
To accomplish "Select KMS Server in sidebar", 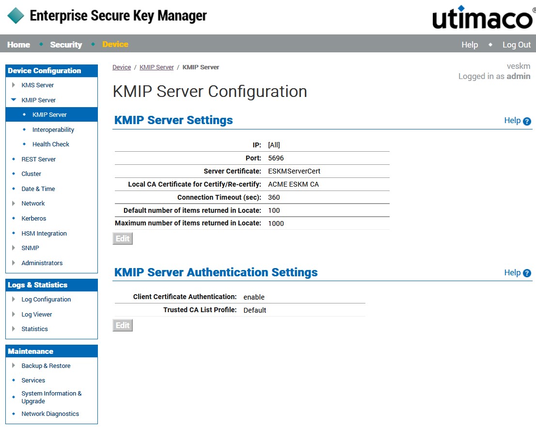I will pyautogui.click(x=38, y=85).
